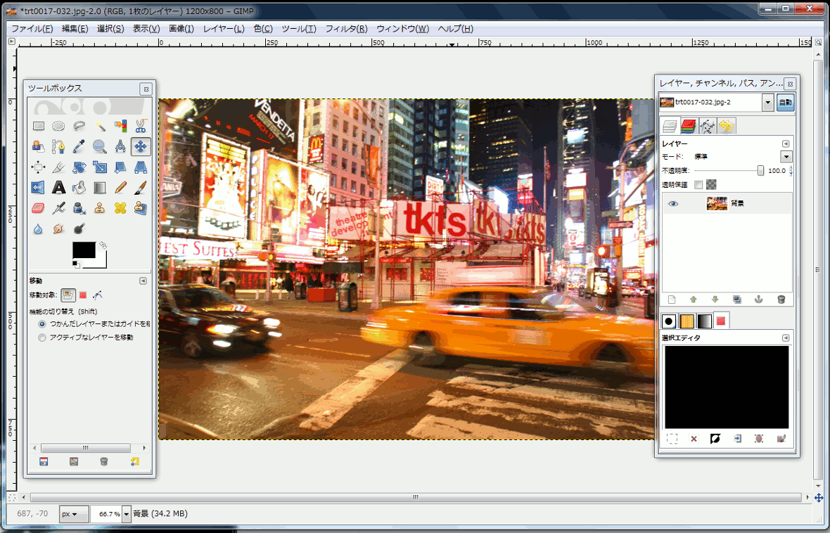Open the 選択エディタ panel tab menu
Image resolution: width=830 pixels, height=533 pixels.
[x=786, y=338]
